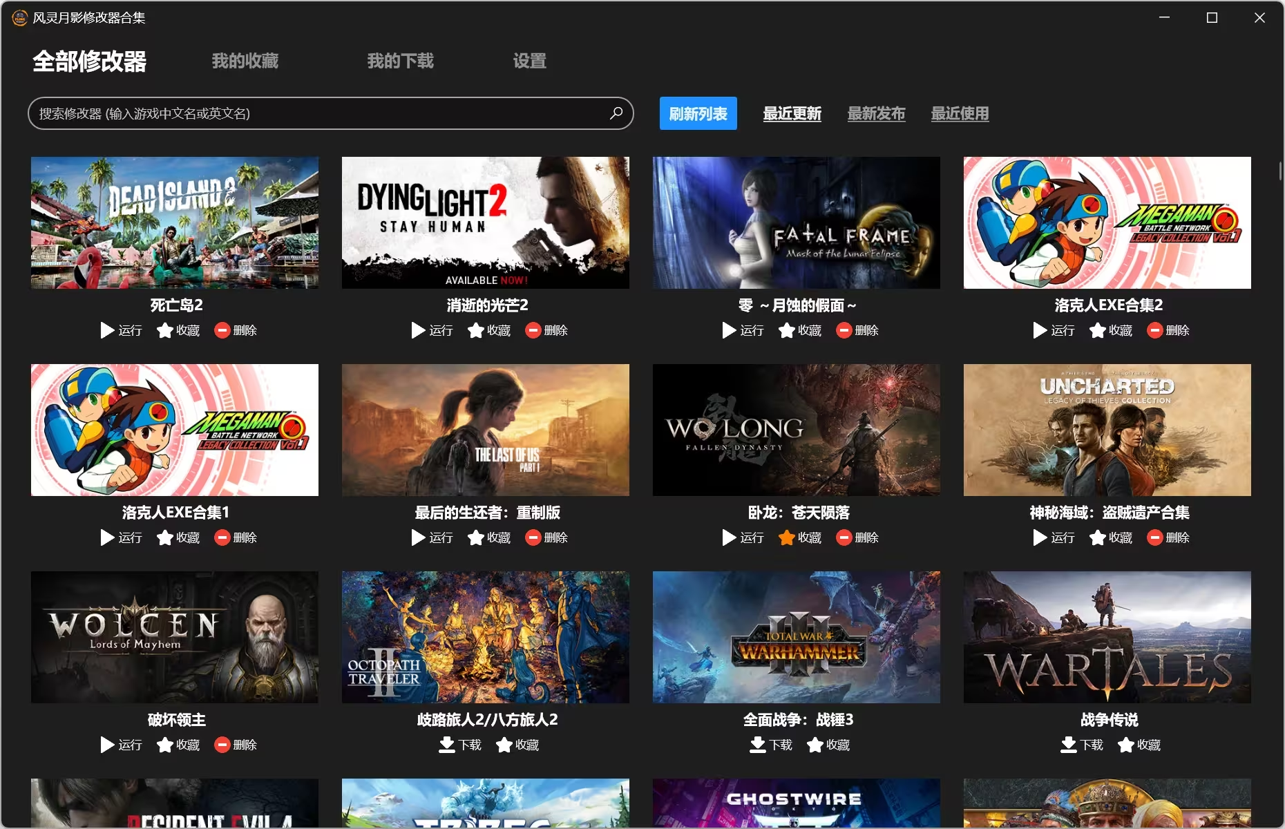
Task: Select the Total War Warhammer III cover
Action: pyautogui.click(x=797, y=637)
